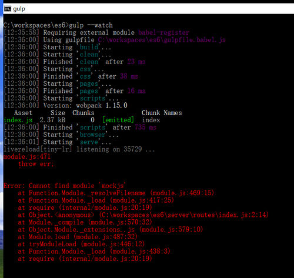Click the 'tryModuleLoad' stack trace line

click(x=81, y=244)
